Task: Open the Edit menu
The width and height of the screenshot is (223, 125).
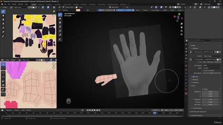Action: pyautogui.click(x=9, y=4)
